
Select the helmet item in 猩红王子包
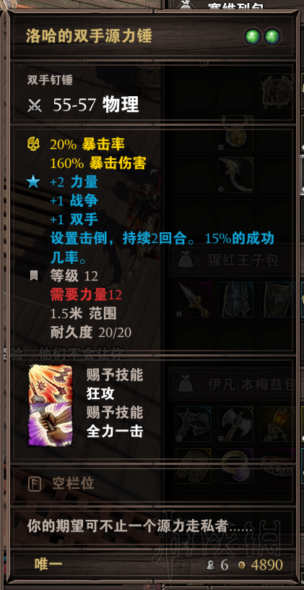coord(235,300)
